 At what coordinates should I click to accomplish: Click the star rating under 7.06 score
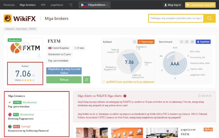point(28,80)
